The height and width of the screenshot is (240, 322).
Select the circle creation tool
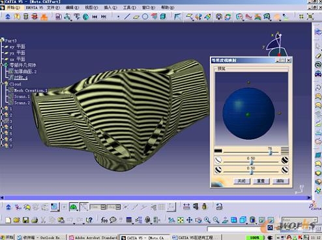click(145, 17)
